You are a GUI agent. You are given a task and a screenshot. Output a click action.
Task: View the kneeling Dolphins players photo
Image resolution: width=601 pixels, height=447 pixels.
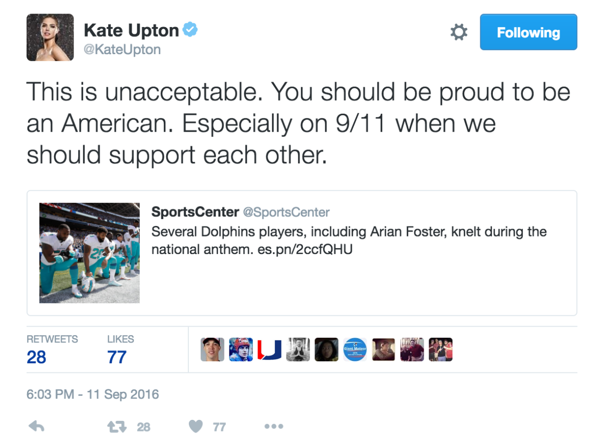(x=90, y=253)
